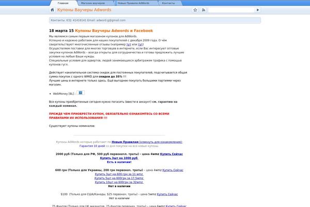310x207 pixels.
Task: Click the search go arrow button
Action: (x=258, y=10)
